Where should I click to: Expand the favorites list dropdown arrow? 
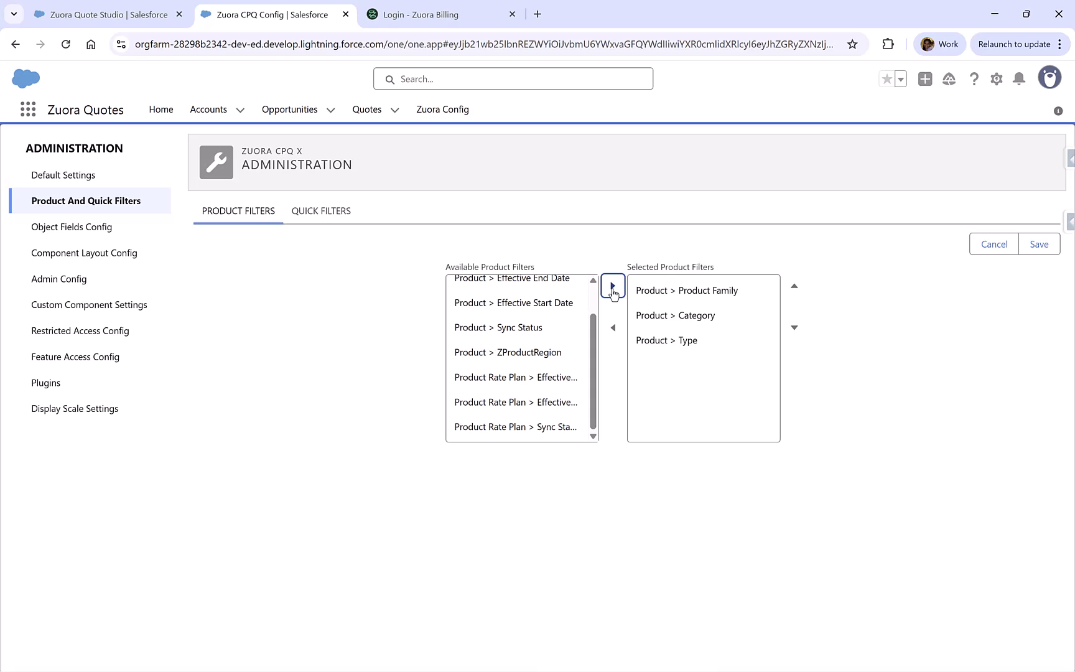coord(900,79)
